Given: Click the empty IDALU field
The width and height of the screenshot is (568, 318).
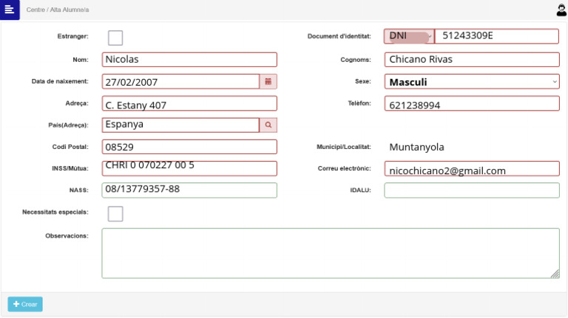Looking at the screenshot, I should [472, 190].
